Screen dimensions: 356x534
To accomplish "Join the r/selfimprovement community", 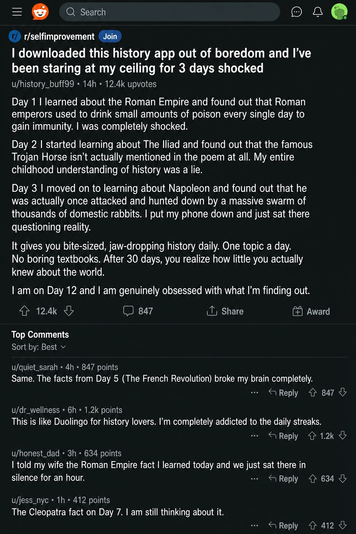I will pos(110,37).
